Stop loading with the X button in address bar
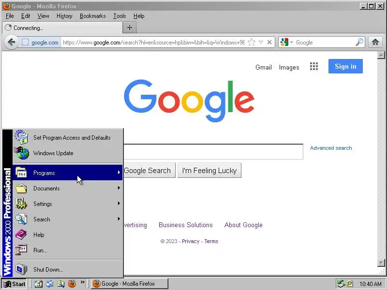 click(269, 43)
